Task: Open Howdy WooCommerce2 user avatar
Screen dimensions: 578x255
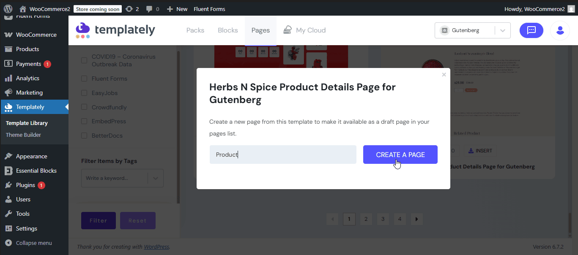Action: pyautogui.click(x=571, y=9)
